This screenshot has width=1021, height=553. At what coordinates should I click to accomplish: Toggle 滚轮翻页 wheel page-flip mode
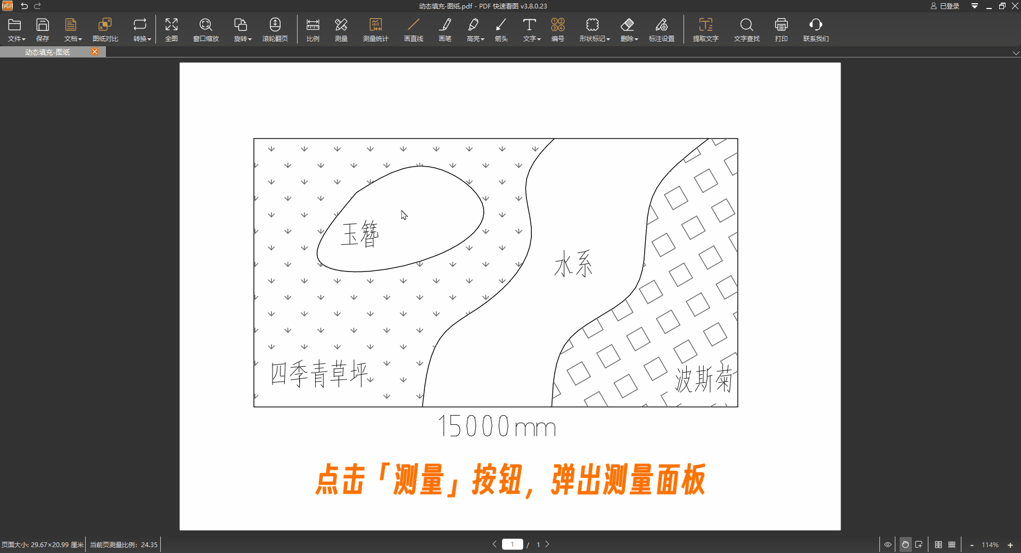(275, 30)
